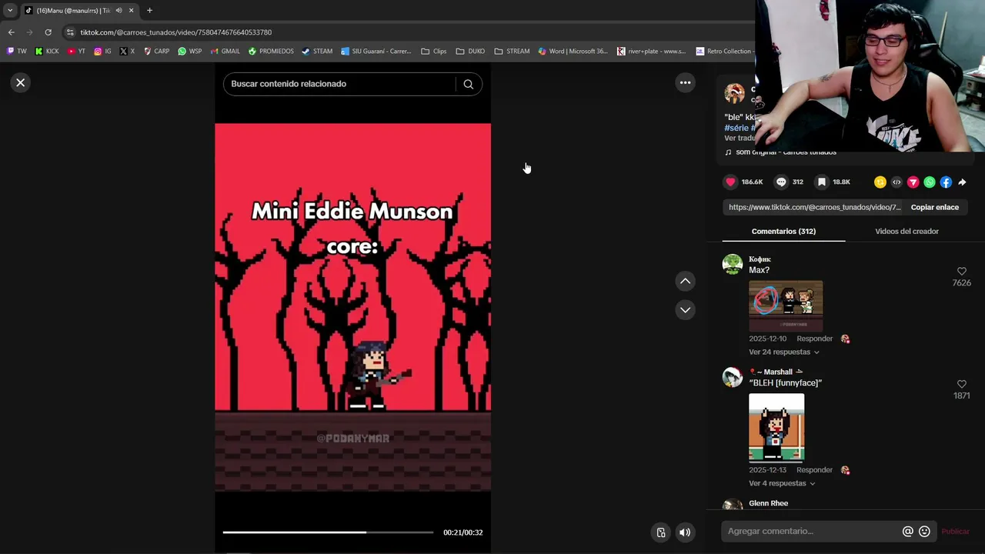Like the video with heart icon
This screenshot has width=985, height=554.
click(x=730, y=182)
